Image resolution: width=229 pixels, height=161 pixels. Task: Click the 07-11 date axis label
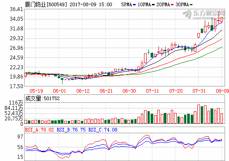152,91
